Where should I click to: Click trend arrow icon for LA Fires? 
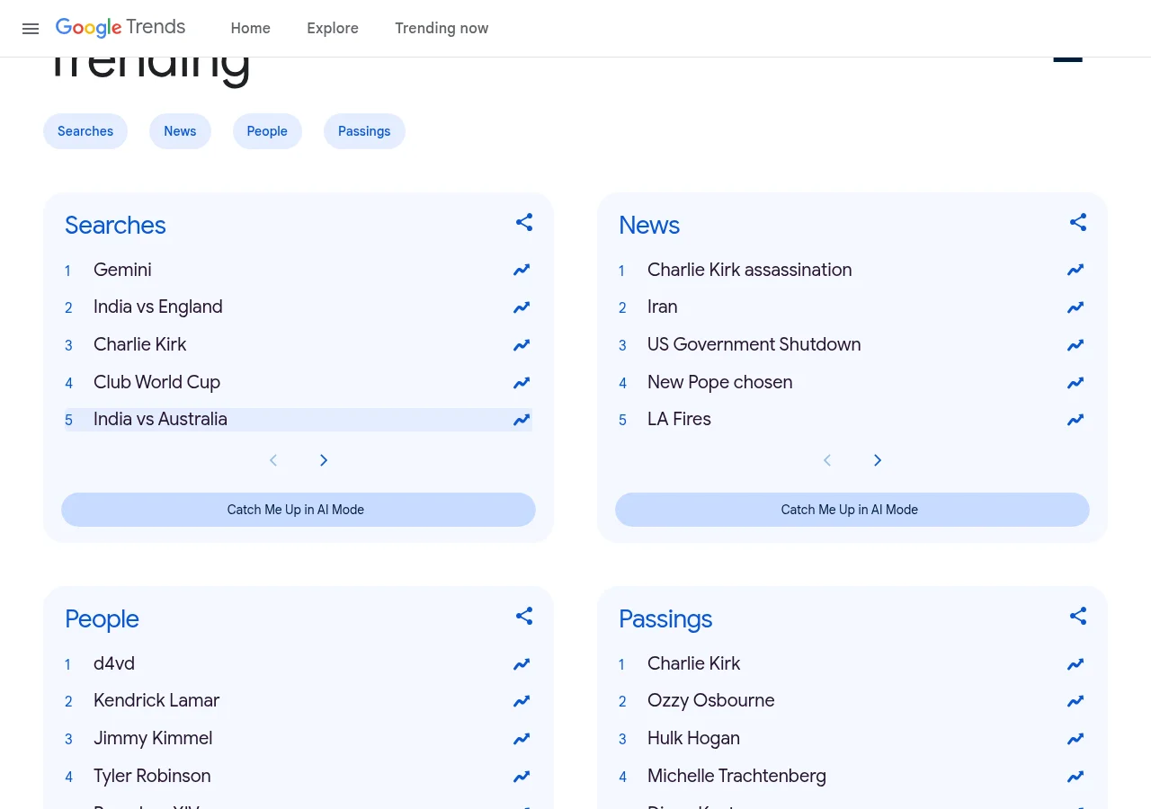point(1075,420)
